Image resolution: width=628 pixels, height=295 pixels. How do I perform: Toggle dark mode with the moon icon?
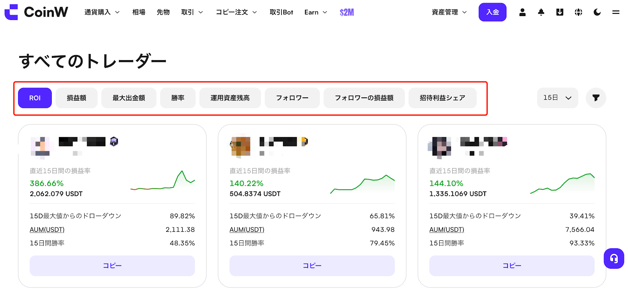point(597,12)
